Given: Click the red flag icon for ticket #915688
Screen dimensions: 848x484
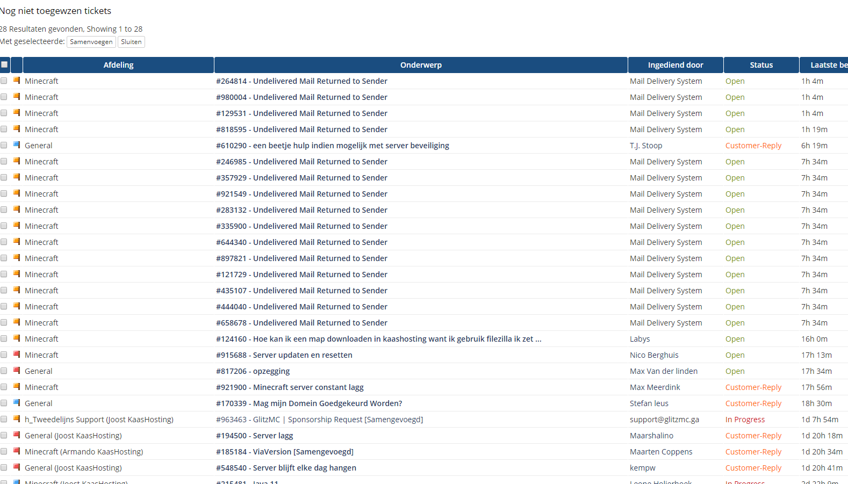Looking at the screenshot, I should [17, 355].
